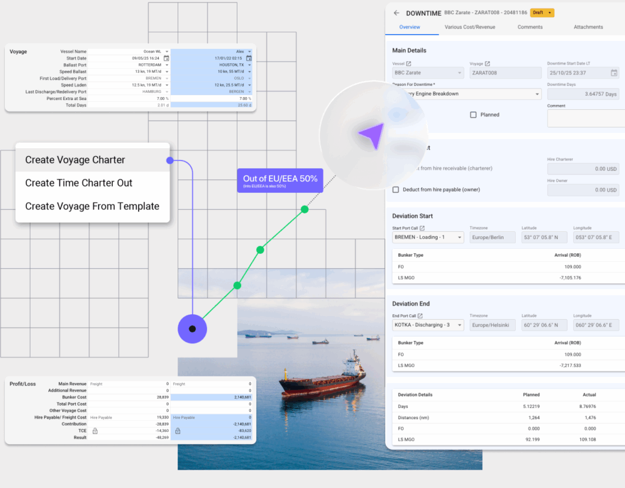The height and width of the screenshot is (488, 625).
Task: Tick the Planned checkbox
Action: click(x=474, y=115)
